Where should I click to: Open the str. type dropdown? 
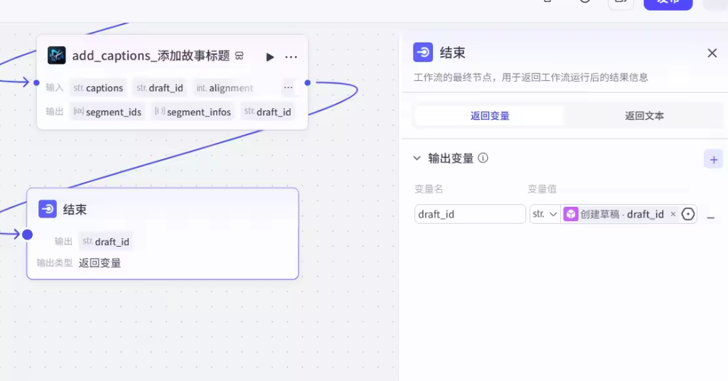click(545, 214)
